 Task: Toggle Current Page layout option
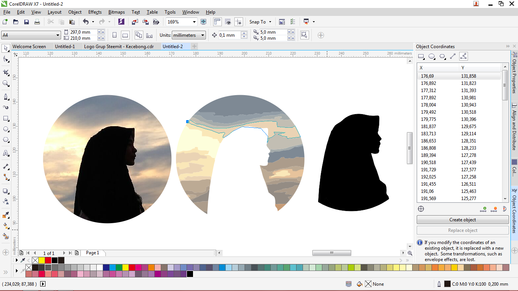(x=149, y=35)
